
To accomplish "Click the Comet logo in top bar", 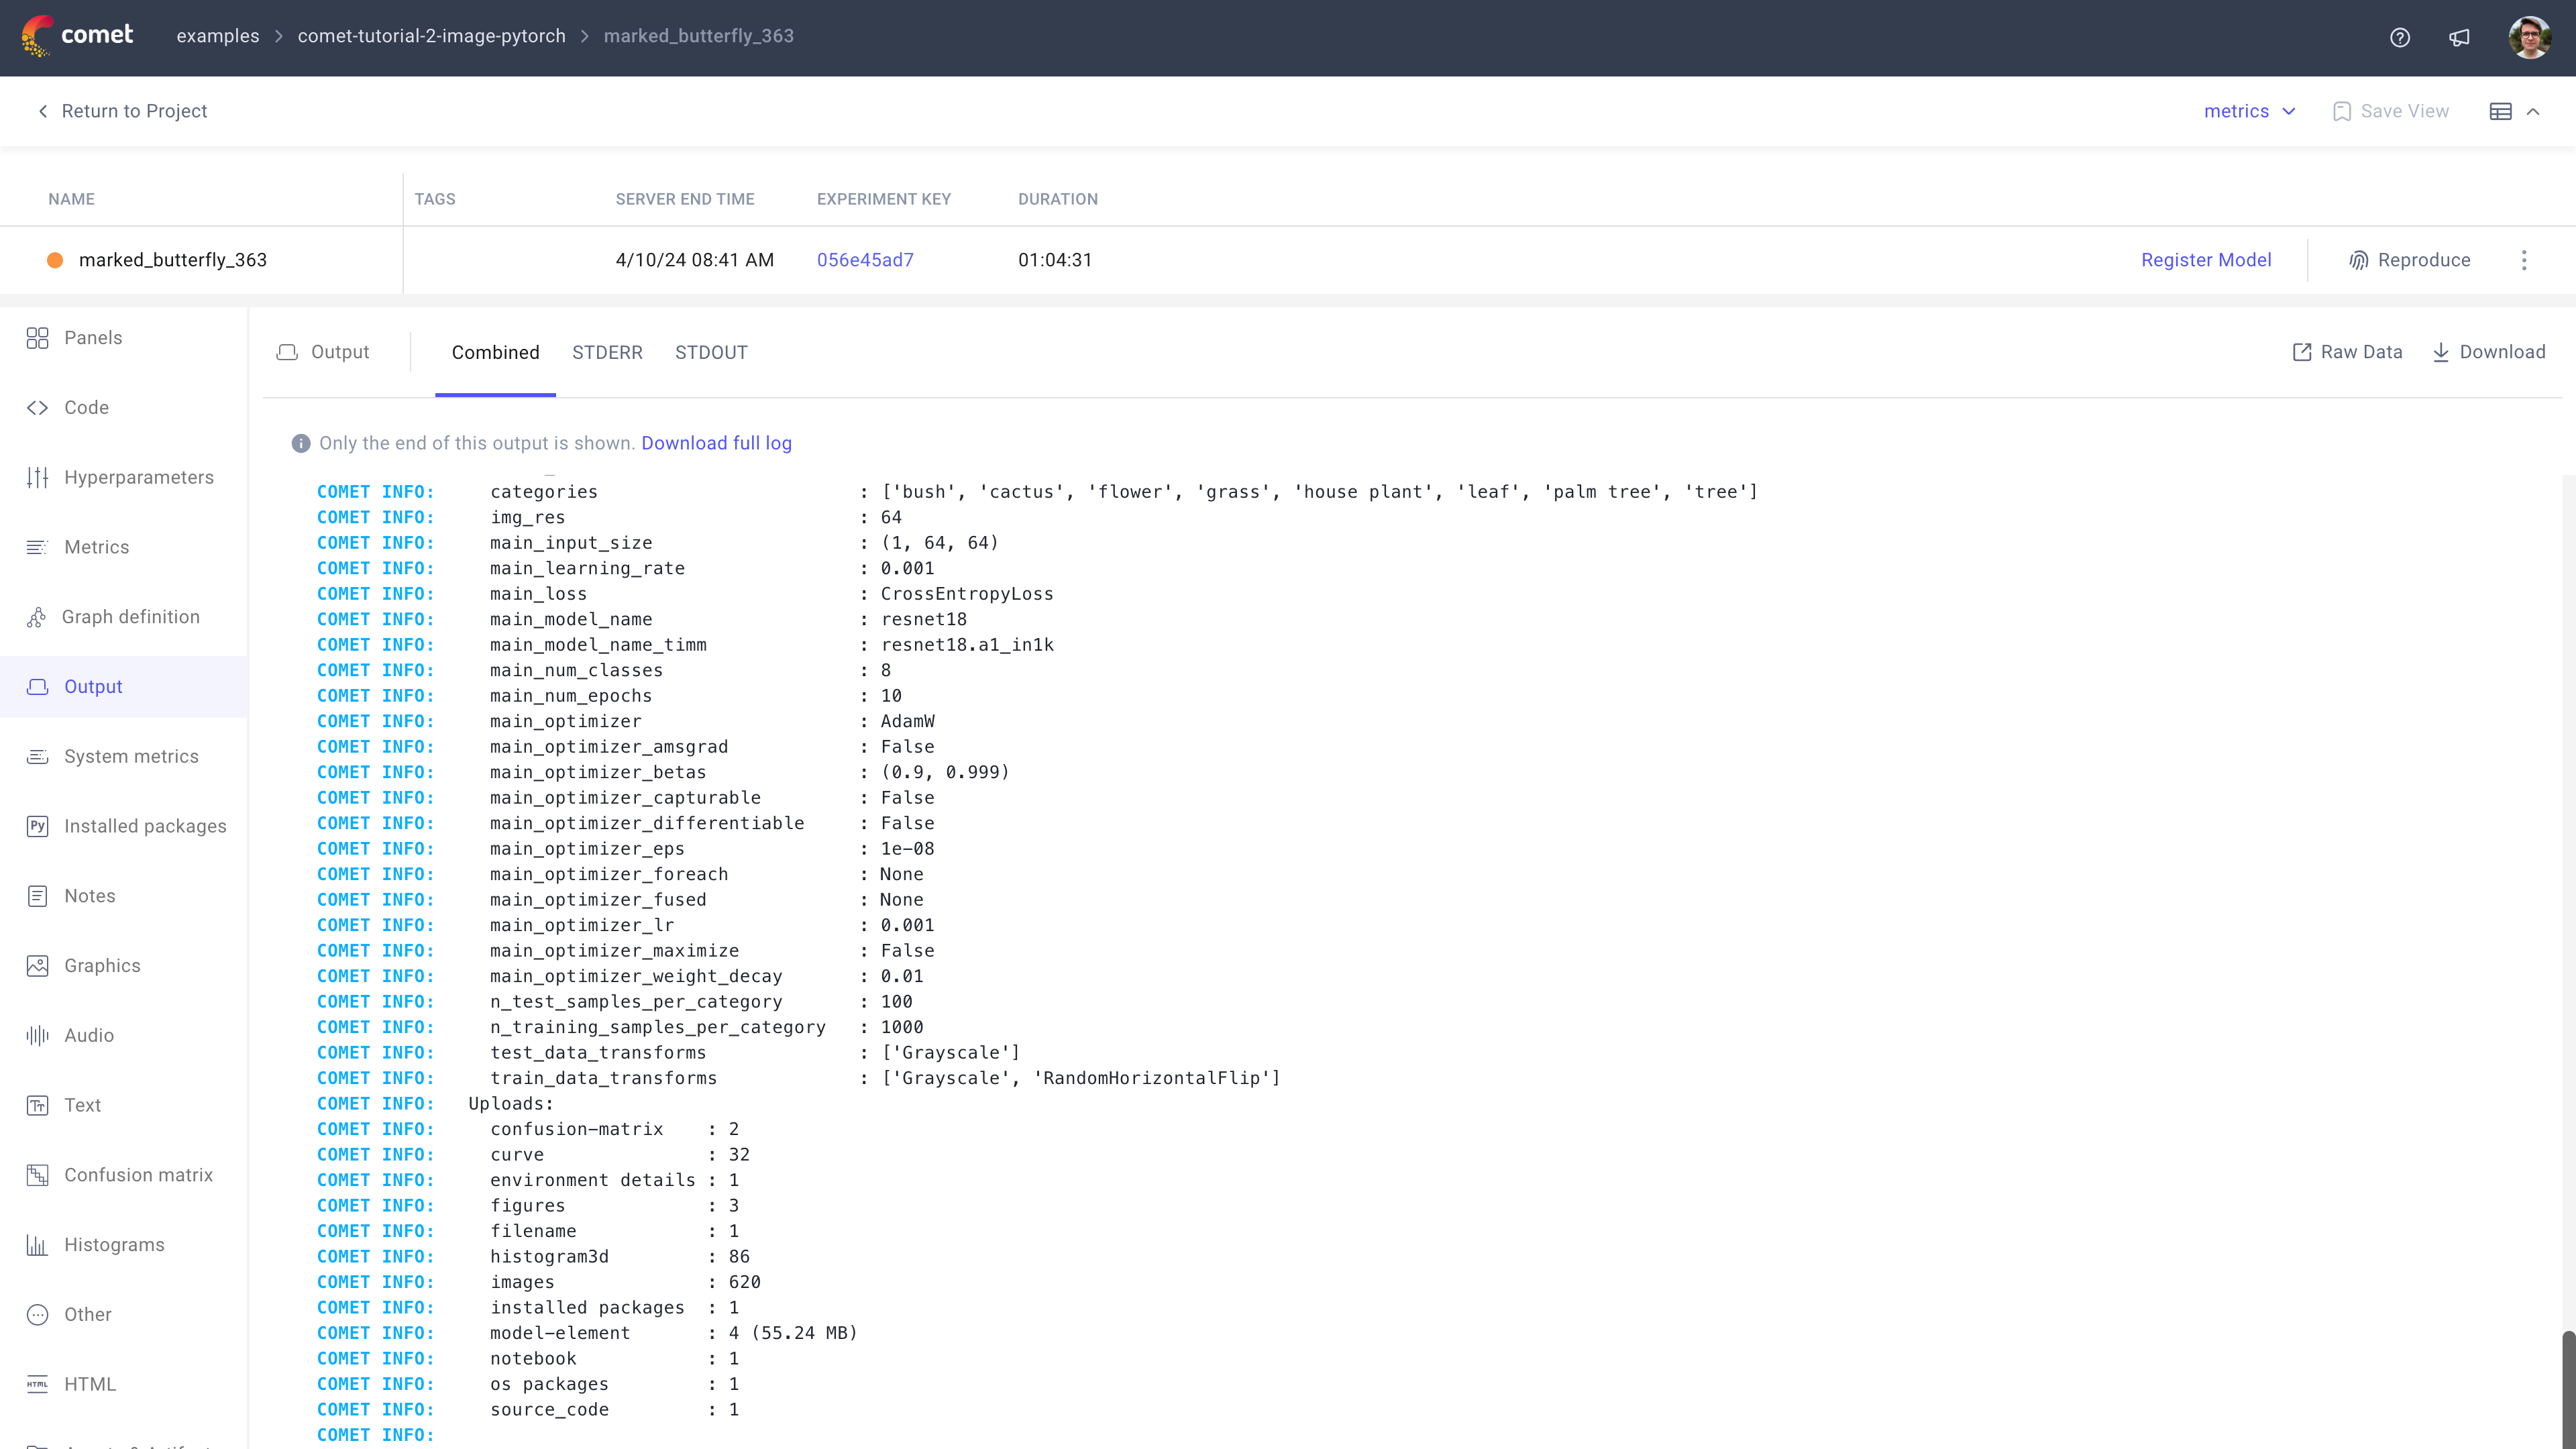I will point(78,35).
